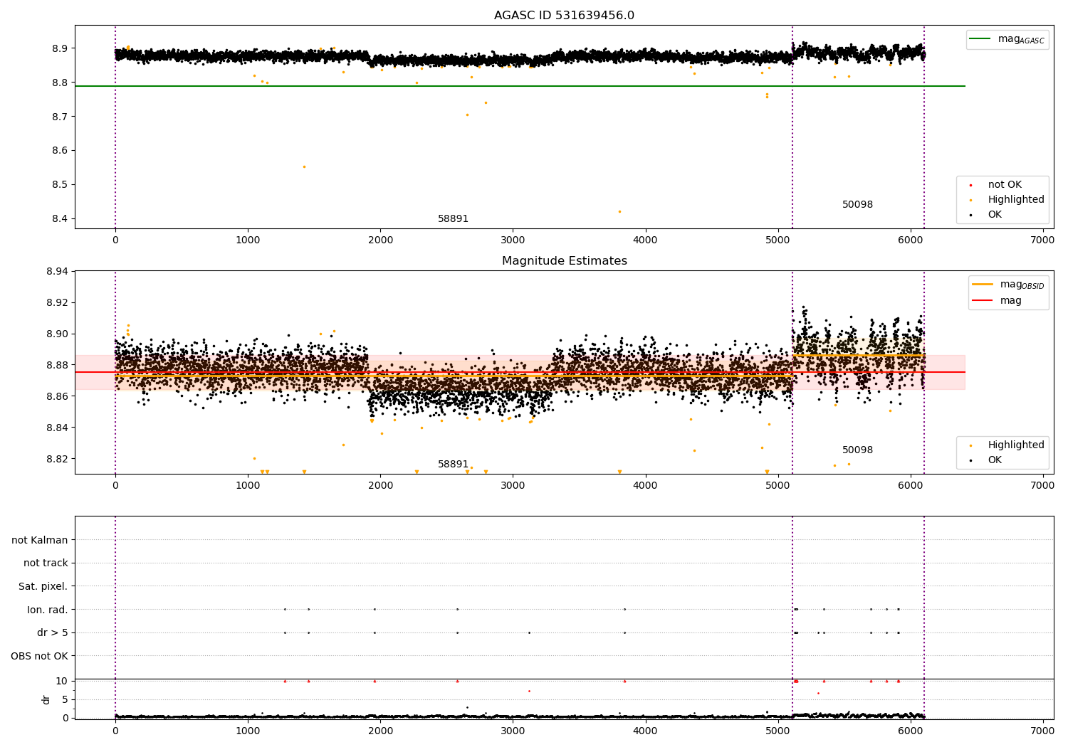Click the "Magnitude Estimates" plot title

564,261
